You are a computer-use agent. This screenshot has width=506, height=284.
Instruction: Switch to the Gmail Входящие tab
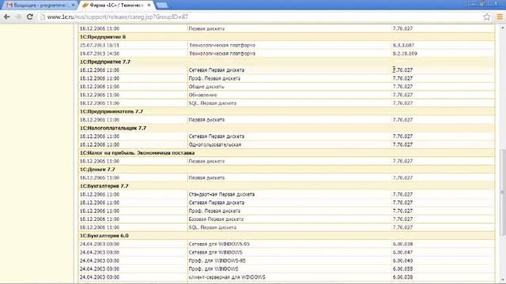point(40,6)
